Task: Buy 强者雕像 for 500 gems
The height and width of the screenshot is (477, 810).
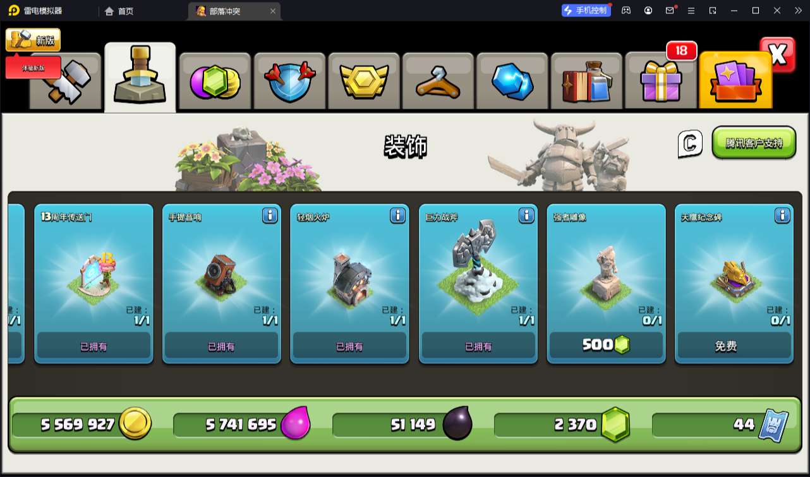Action: pyautogui.click(x=606, y=345)
